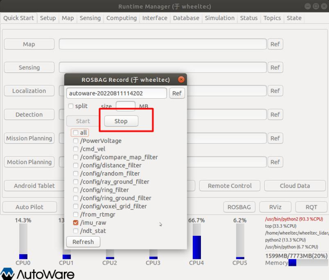Enable the split checkbox
Image resolution: width=329 pixels, height=280 pixels.
coord(71,106)
